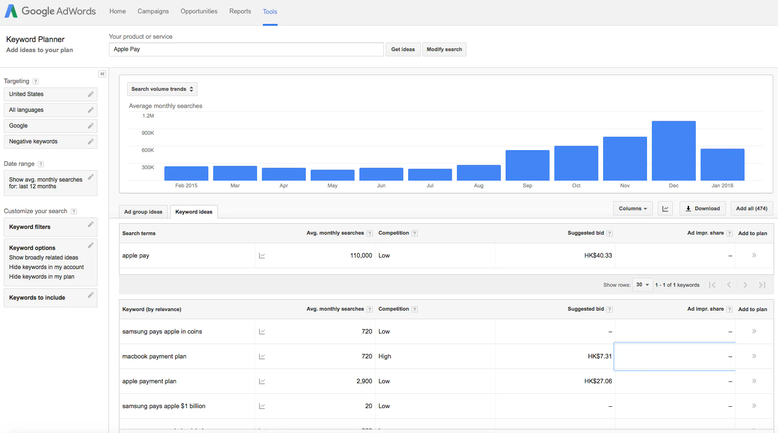Select the Keyword ideas tab
Viewport: 778px width, 433px height.
pos(194,212)
